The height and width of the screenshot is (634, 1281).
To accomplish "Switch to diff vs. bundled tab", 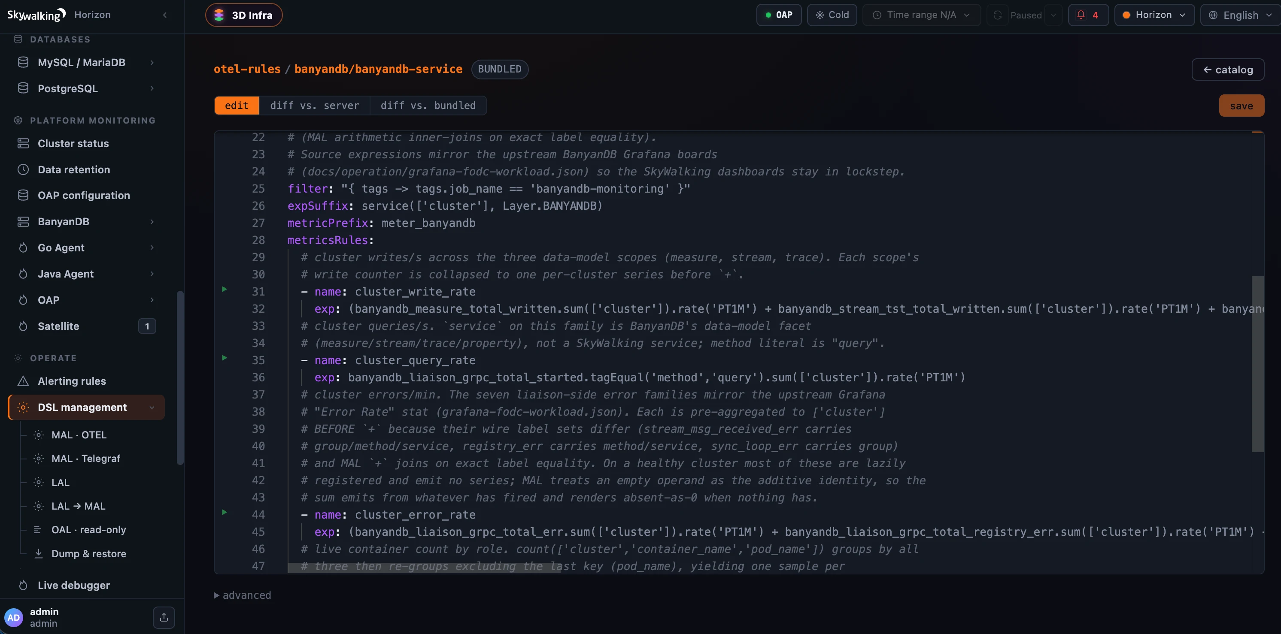I will (428, 106).
